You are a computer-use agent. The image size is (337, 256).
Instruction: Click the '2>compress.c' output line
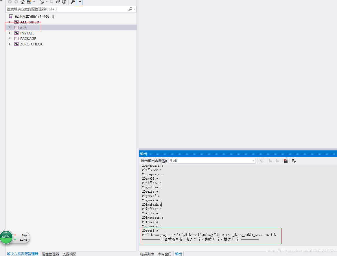pos(153,174)
